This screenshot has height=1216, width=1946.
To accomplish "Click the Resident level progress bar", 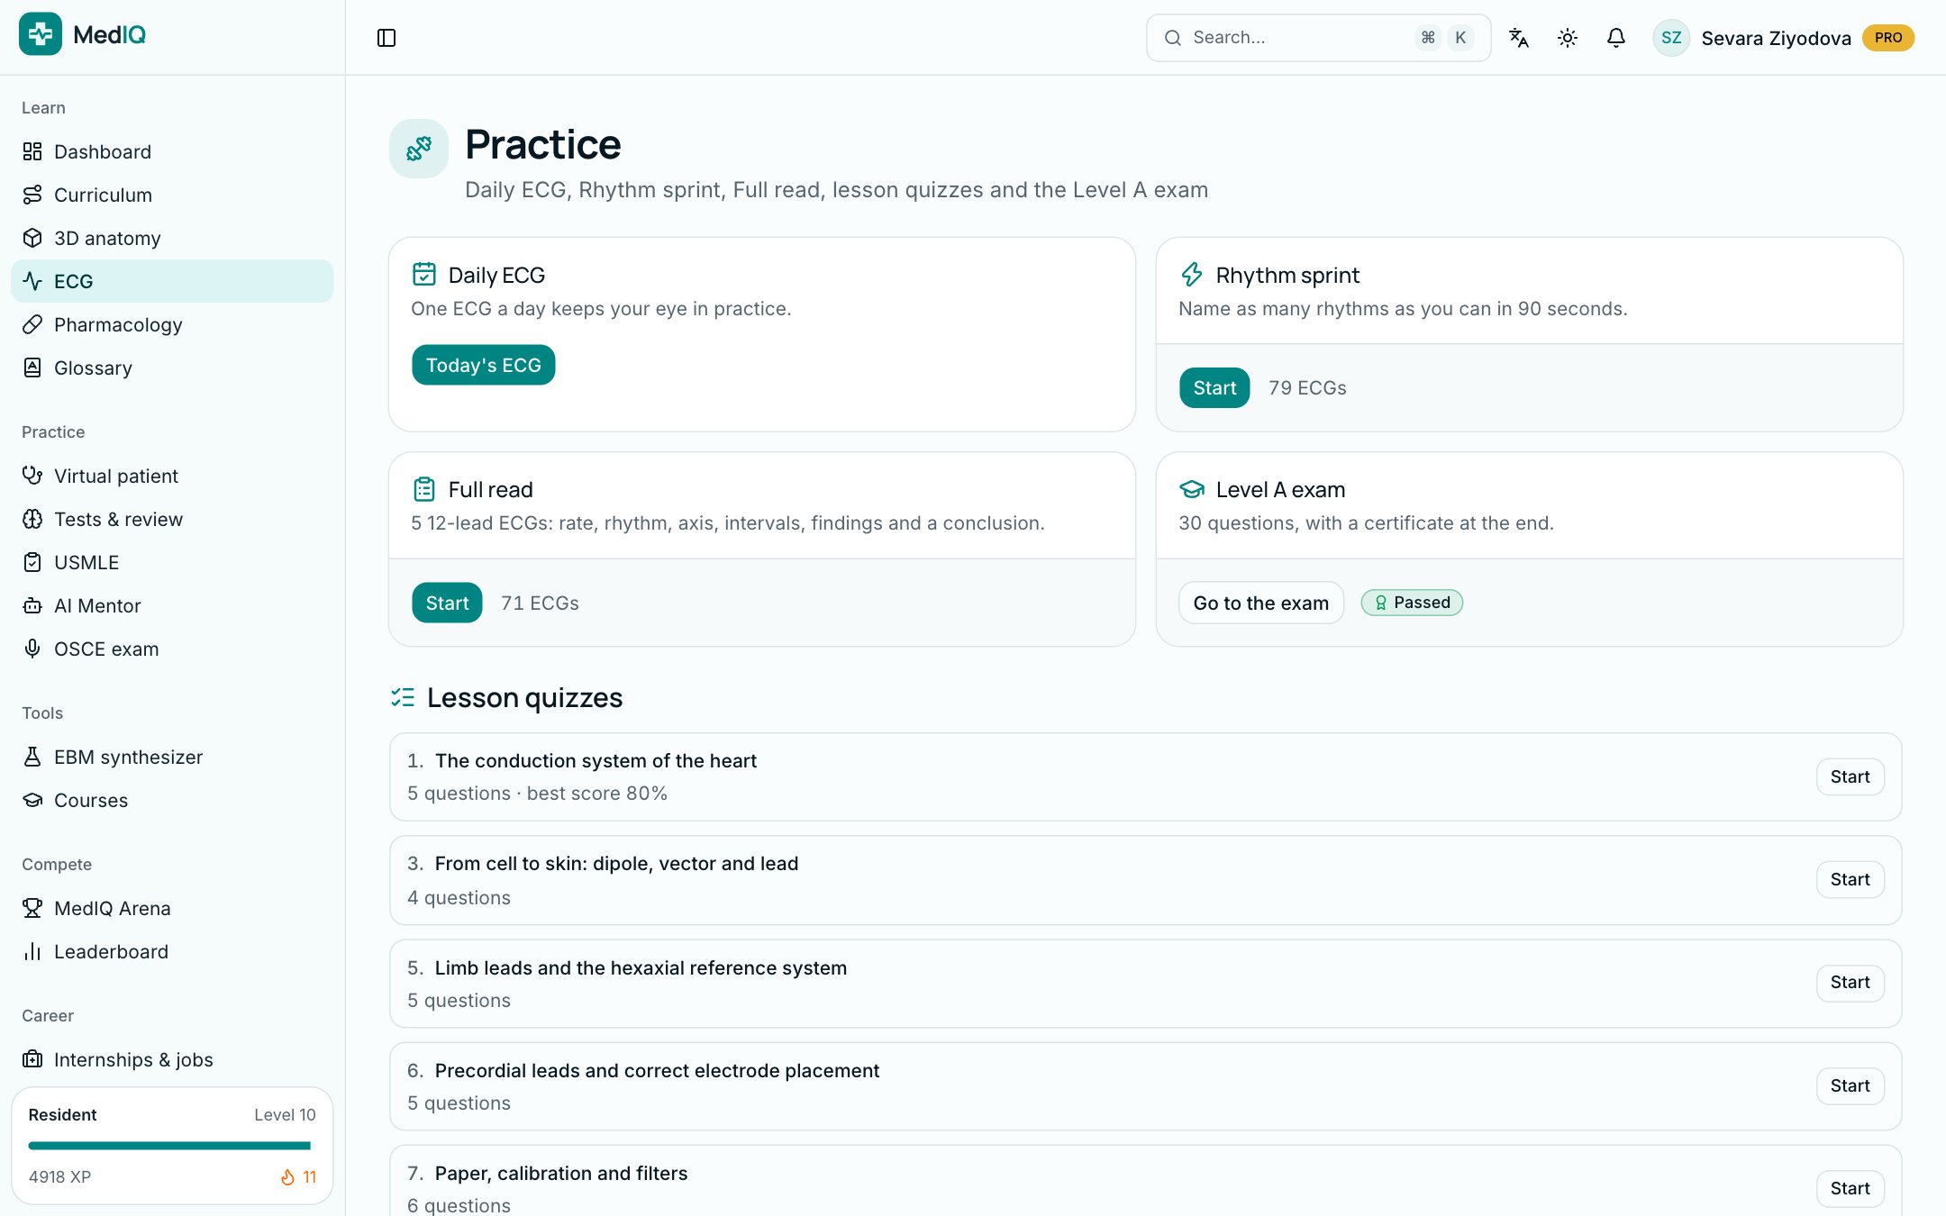I will click(170, 1146).
